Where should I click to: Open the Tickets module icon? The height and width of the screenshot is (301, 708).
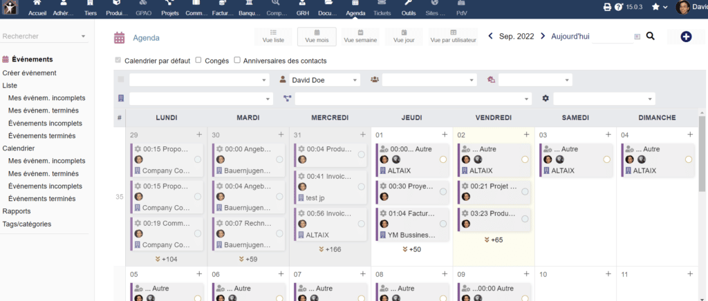tap(382, 8)
